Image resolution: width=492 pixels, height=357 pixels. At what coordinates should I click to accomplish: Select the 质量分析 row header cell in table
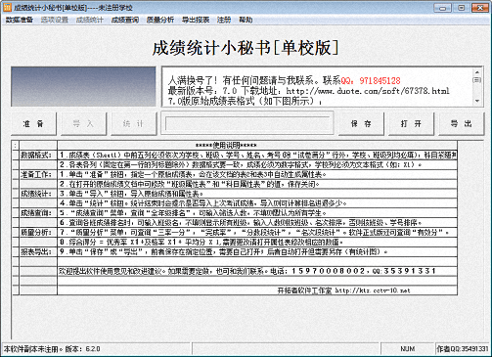[x=38, y=233]
